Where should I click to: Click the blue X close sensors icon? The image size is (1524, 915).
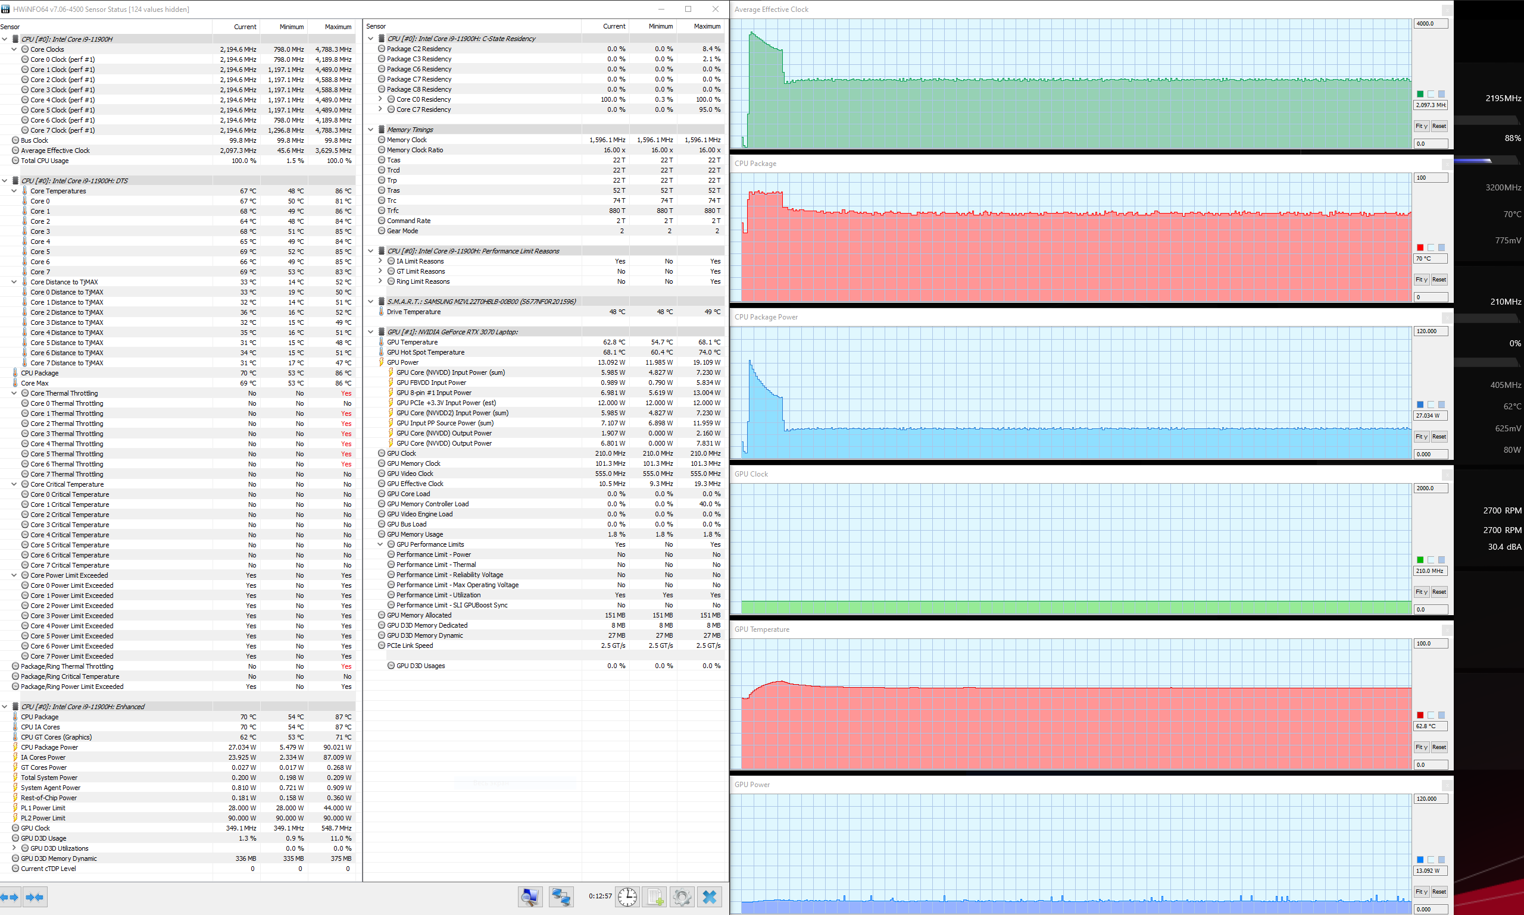[x=710, y=897]
